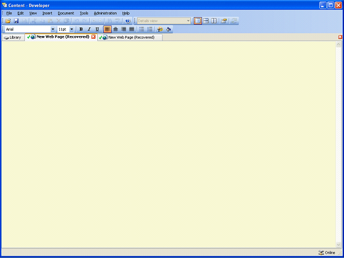Screen dimensions: 344x258
Task: Click the red X at tab bar far right
Action: pos(340,37)
